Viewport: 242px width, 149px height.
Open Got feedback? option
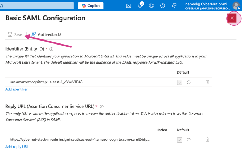tap(46, 34)
